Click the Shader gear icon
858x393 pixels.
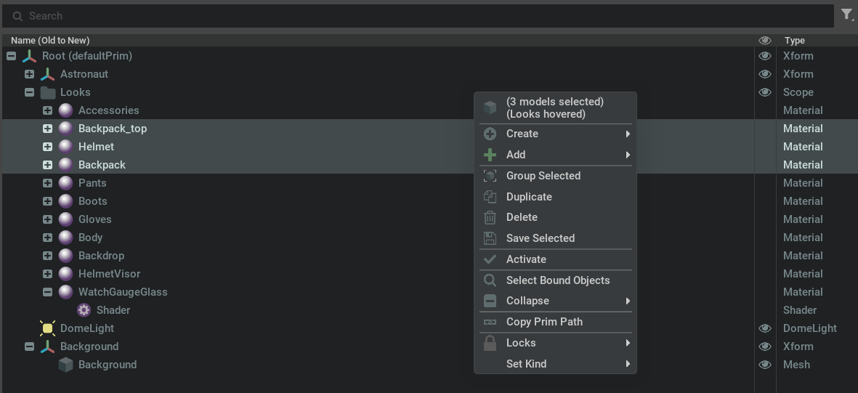pos(84,310)
